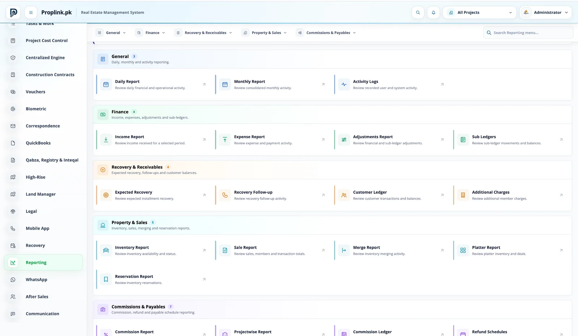Screen dimensions: 578x336
Task: Click the Merge Report branch icon
Action: pos(344,250)
